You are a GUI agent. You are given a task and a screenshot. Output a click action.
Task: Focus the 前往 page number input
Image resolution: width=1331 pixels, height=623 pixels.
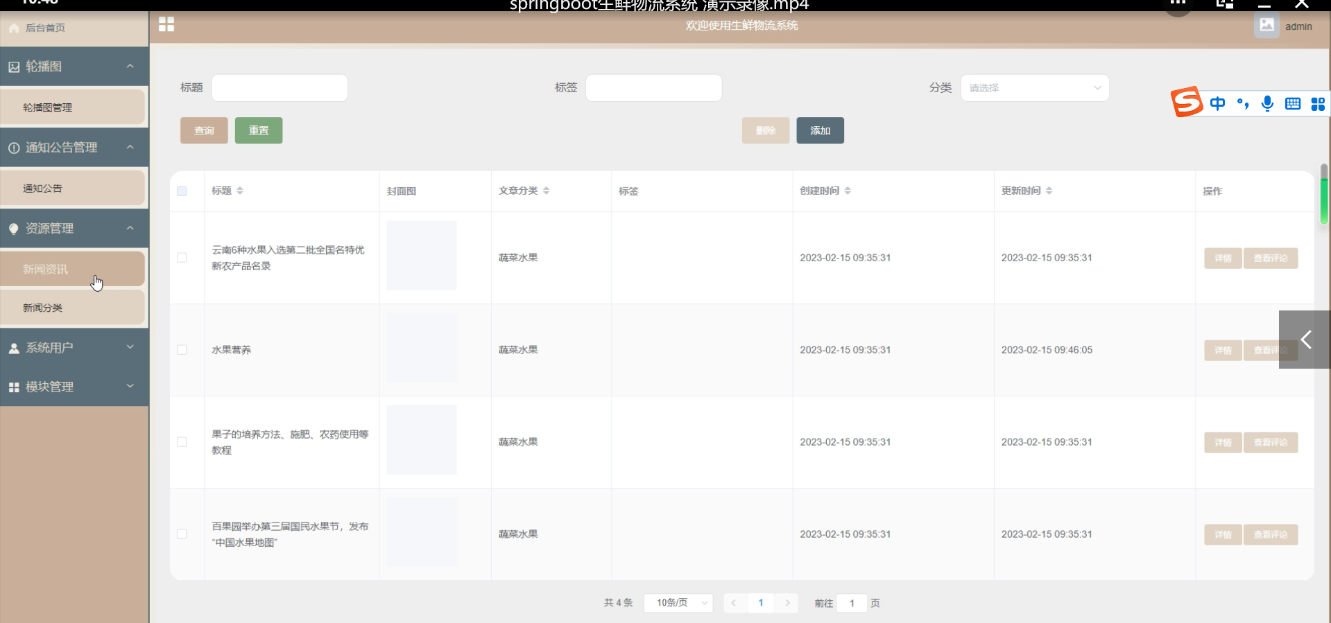[x=852, y=603]
